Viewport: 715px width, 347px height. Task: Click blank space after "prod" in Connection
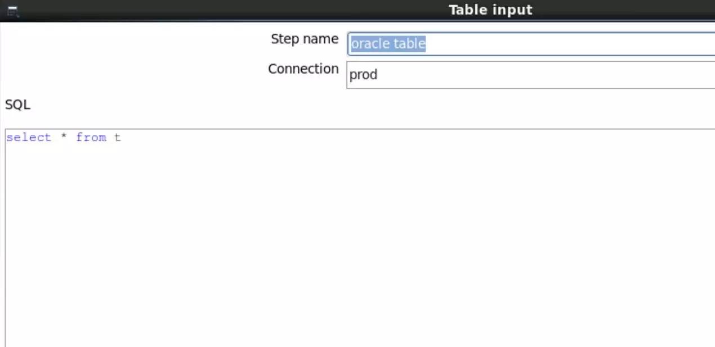pyautogui.click(x=546, y=75)
